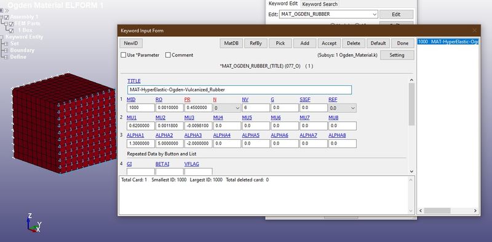Image resolution: width=492 pixels, height=242 pixels.
Task: Expand the Boundary tree node
Action: (x=6, y=50)
